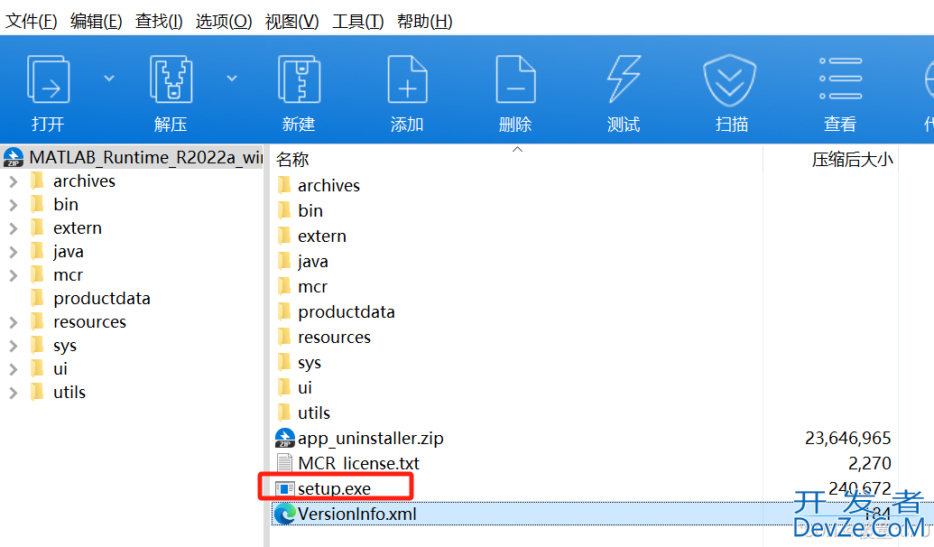Select the MATLAB_Runtime_R2022a root node in tree
This screenshot has height=547, width=934.
(133, 157)
